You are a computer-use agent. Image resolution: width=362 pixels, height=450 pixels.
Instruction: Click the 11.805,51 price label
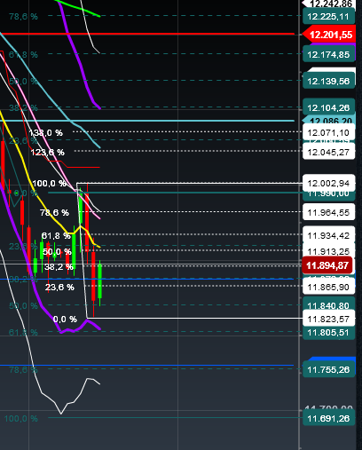328,333
